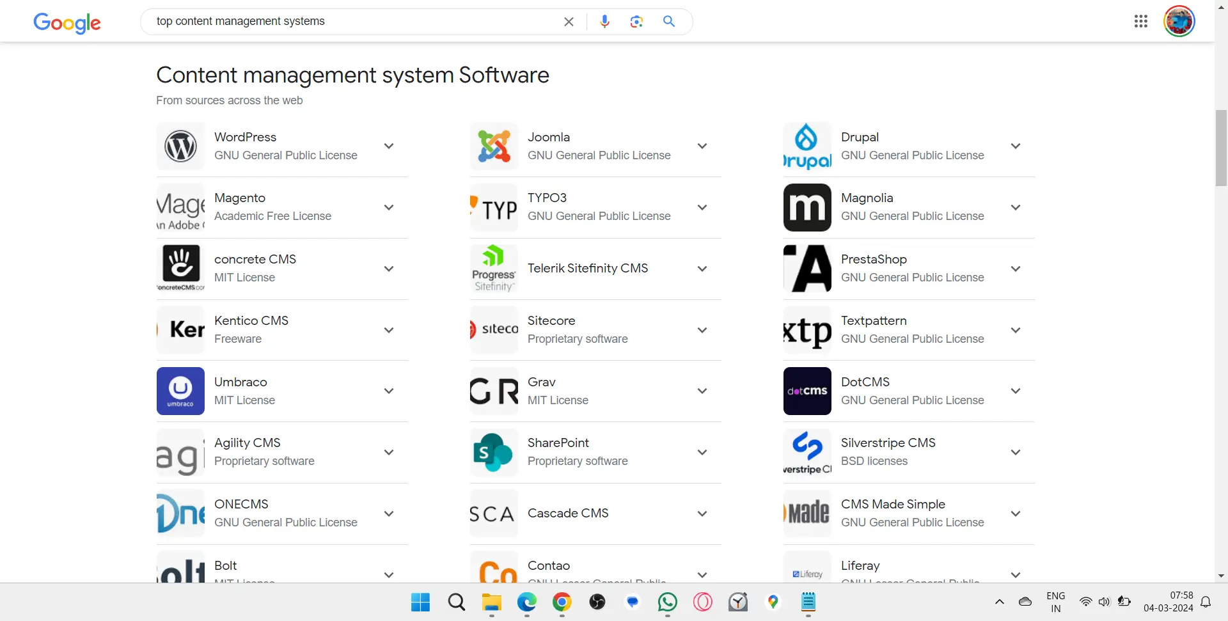This screenshot has height=621, width=1228.
Task: Expand the WordPress entry chevron
Action: click(389, 146)
